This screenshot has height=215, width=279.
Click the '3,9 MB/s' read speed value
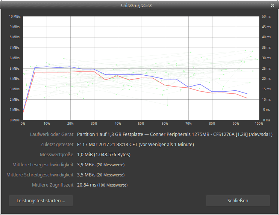(x=86, y=165)
